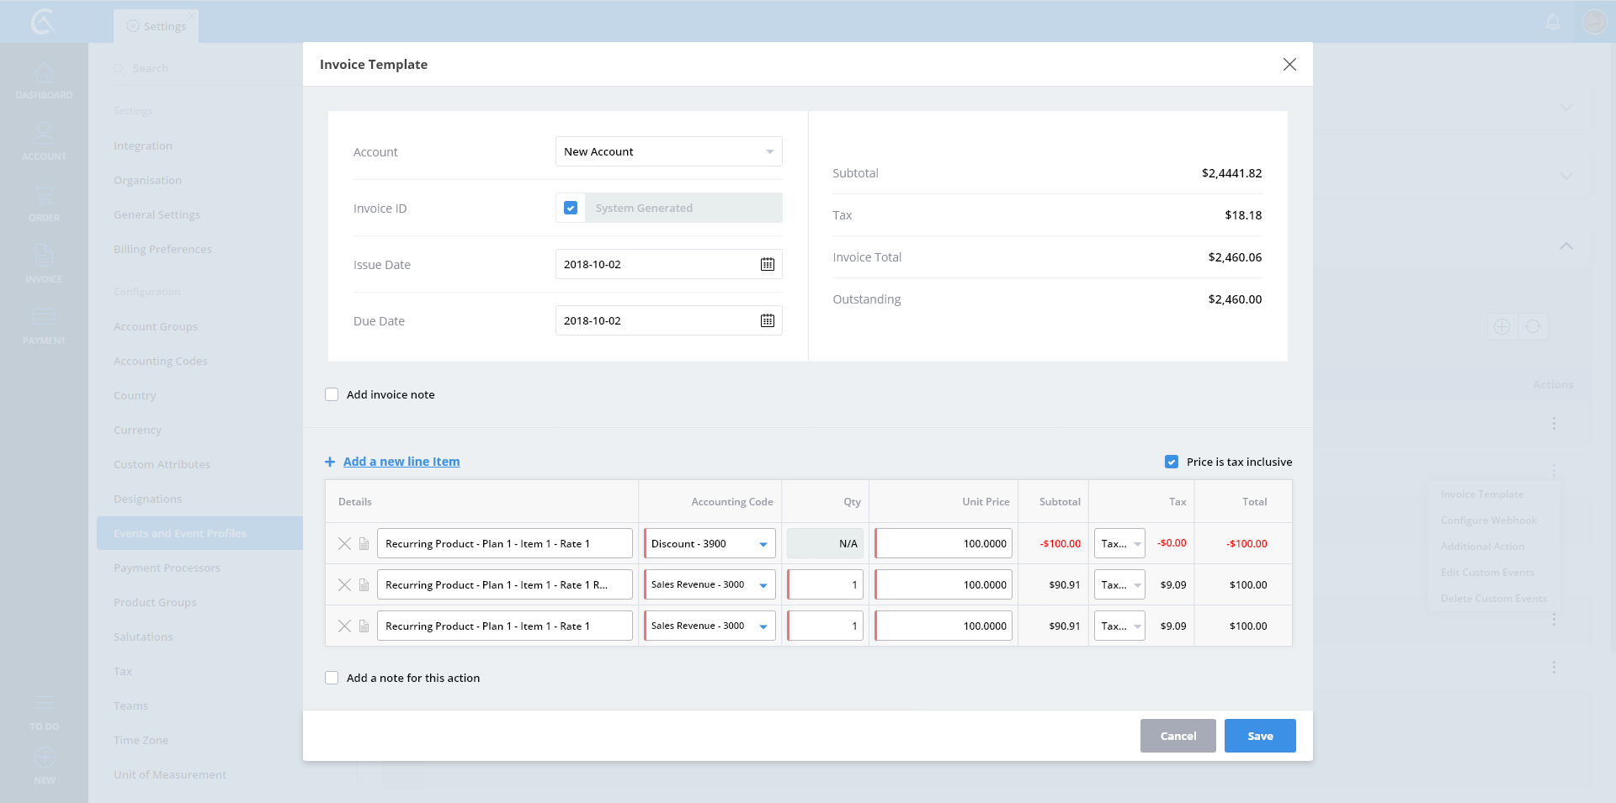
Task: Enable the Add invoice note checkbox
Action: coord(332,394)
